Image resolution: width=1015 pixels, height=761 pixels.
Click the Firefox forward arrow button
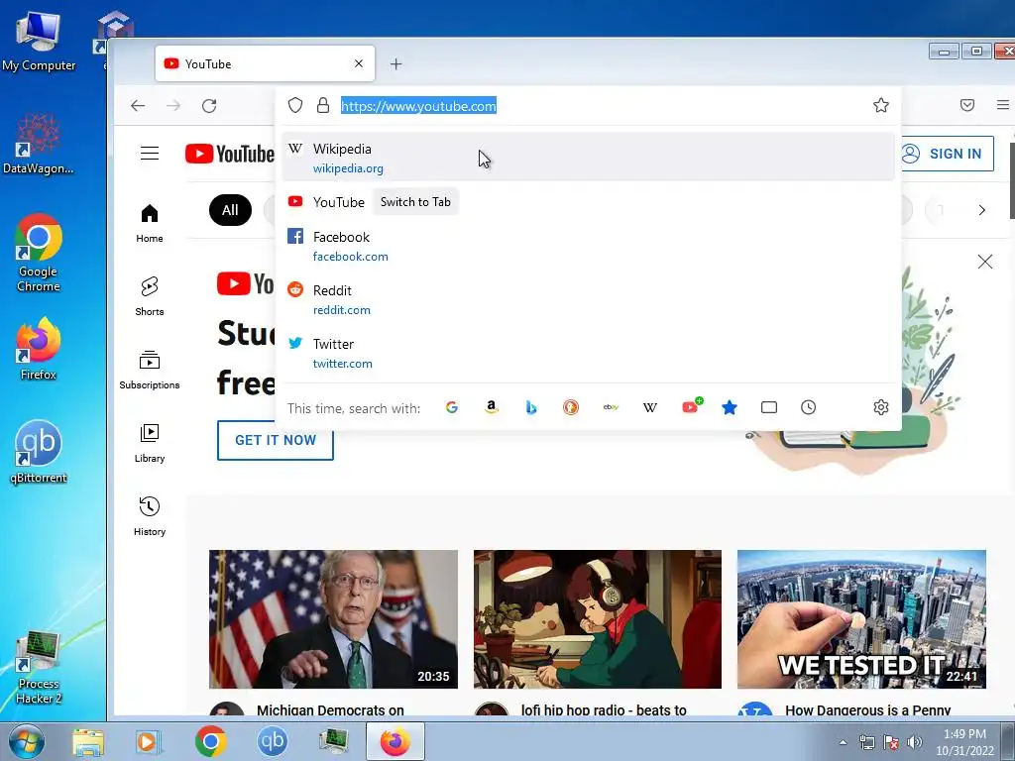(x=172, y=105)
